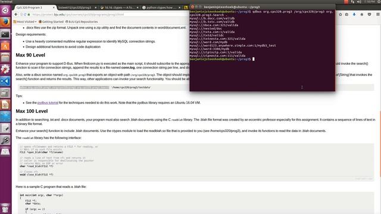The width and height of the screenshot is (381, 214).
Task: Expand the Most Visited bookmarks dropdown
Action: [x=25, y=21]
